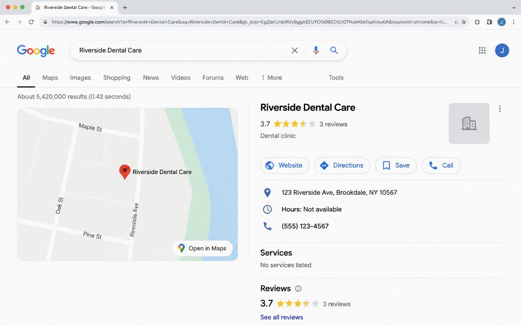Click the clock icon beside hours
Image resolution: width=521 pixels, height=325 pixels.
[267, 209]
